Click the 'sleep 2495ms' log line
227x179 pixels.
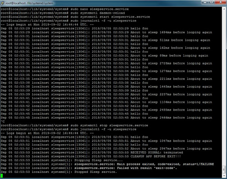coord(106,110)
